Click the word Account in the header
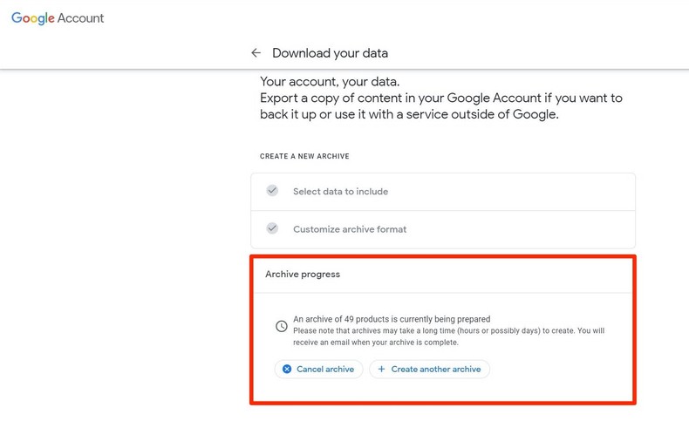Image resolution: width=689 pixels, height=421 pixels. point(81,18)
